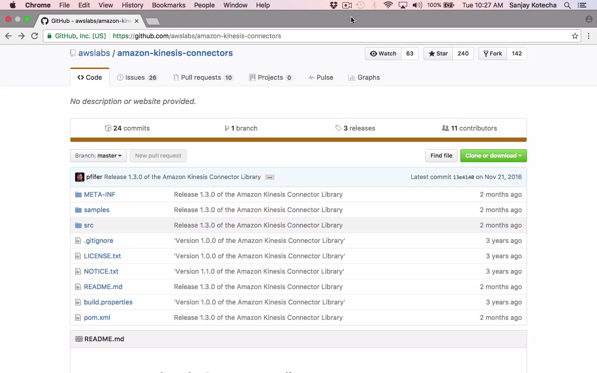The width and height of the screenshot is (597, 373).
Task: Open the People menu
Action: pos(204,5)
